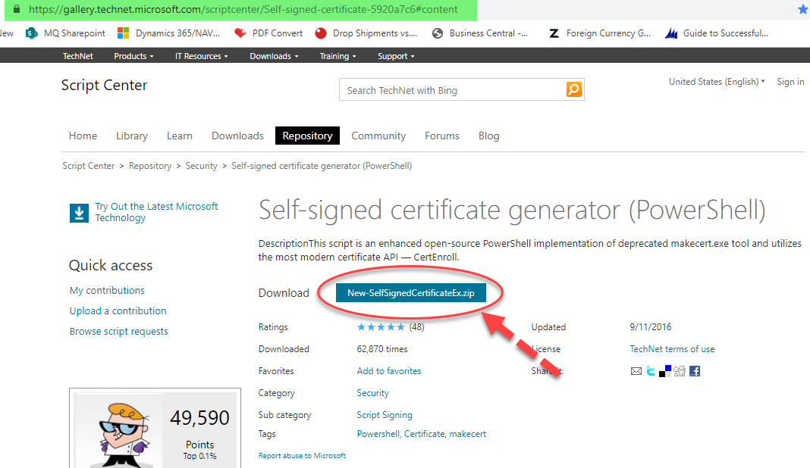The image size is (810, 468).
Task: Open Business Central bookmark
Action: pyautogui.click(x=480, y=33)
